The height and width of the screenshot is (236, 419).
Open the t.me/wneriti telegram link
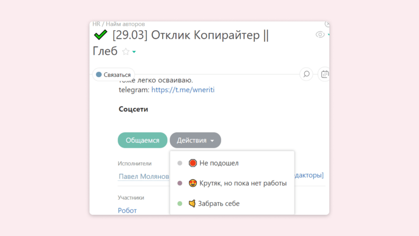[x=183, y=90]
